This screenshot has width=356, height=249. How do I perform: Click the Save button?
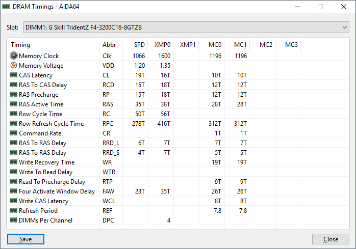26,239
